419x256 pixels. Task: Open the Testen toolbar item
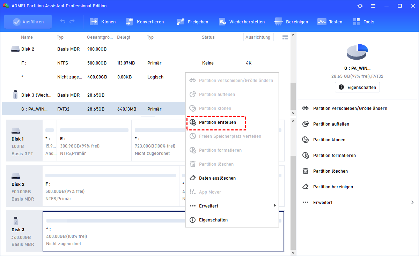coord(330,22)
